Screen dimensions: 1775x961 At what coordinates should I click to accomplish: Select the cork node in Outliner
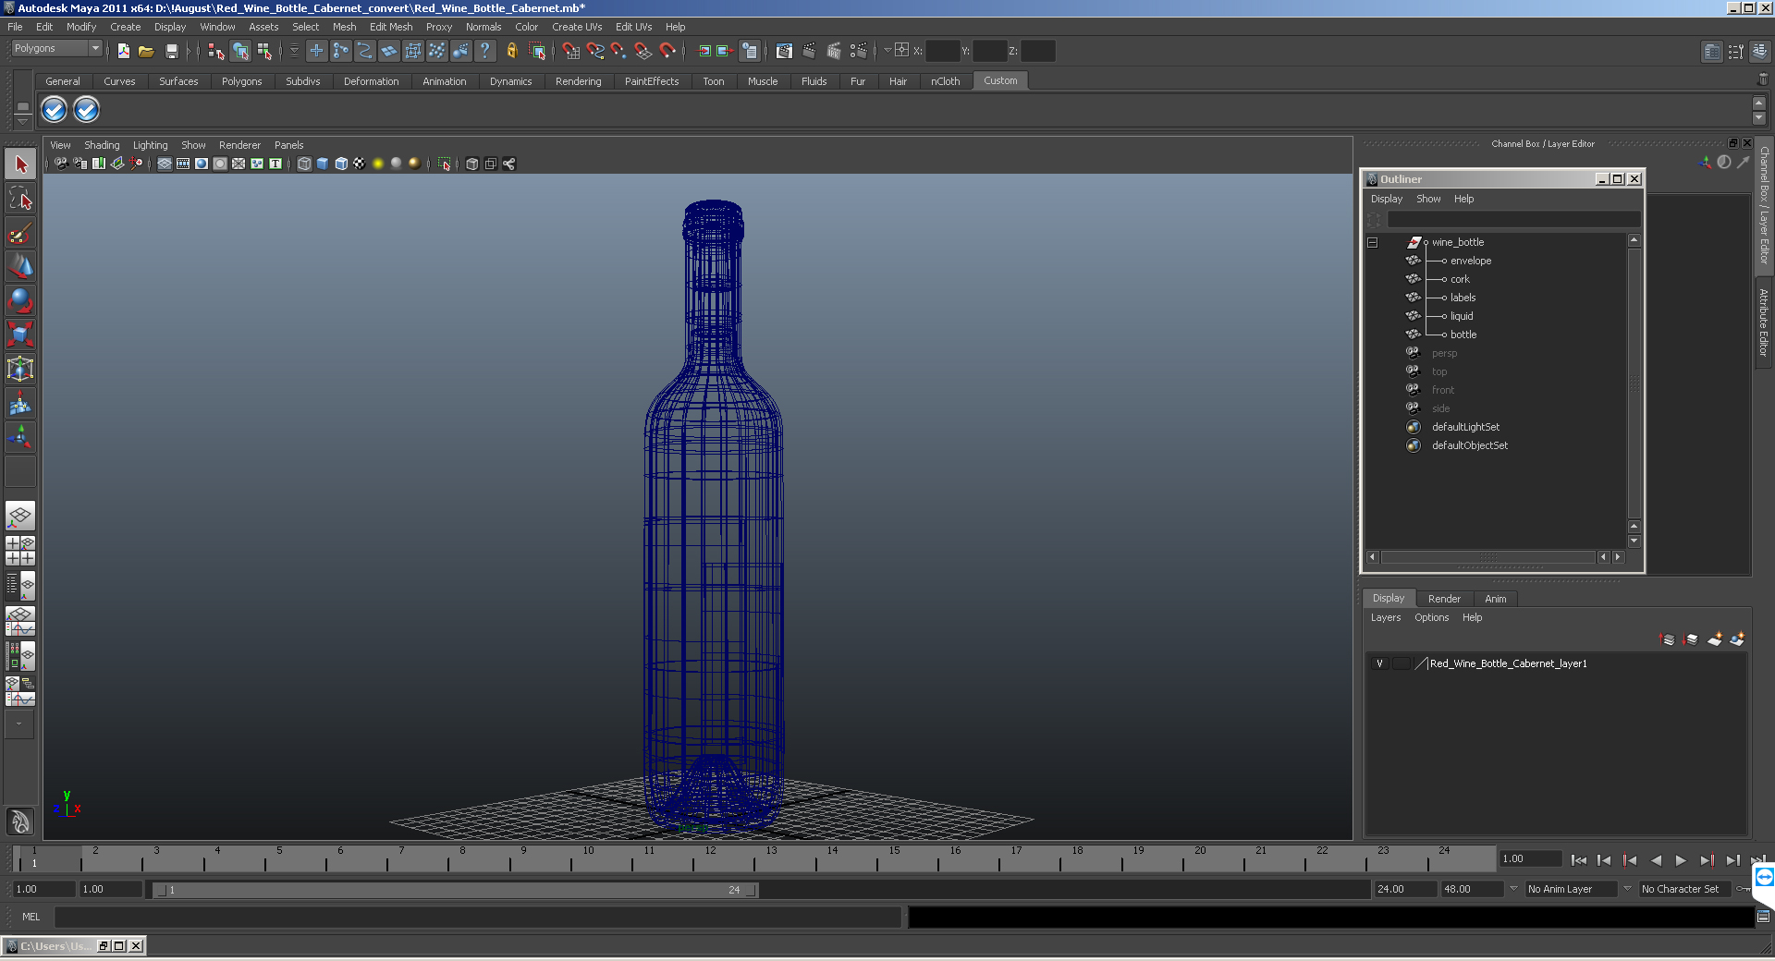[1460, 279]
